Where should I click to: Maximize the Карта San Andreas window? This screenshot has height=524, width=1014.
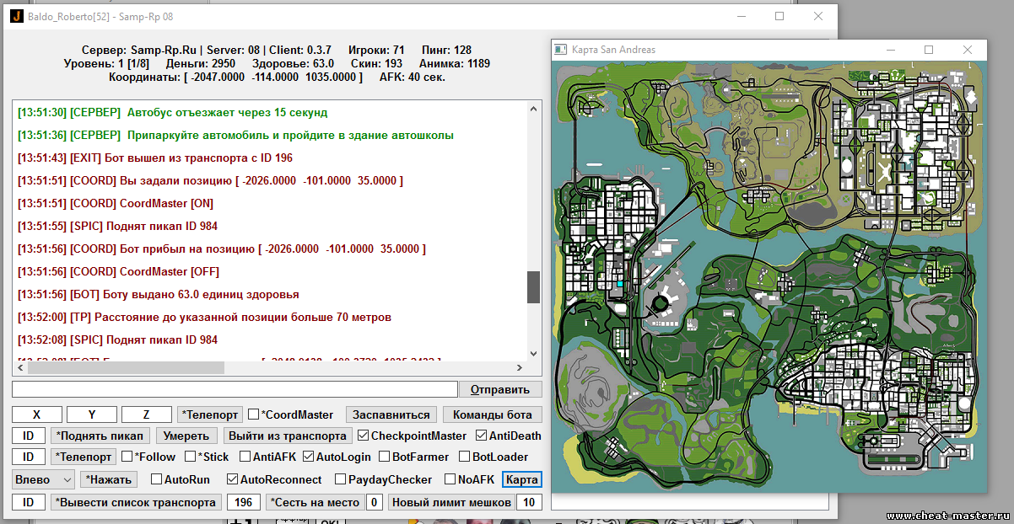(929, 50)
